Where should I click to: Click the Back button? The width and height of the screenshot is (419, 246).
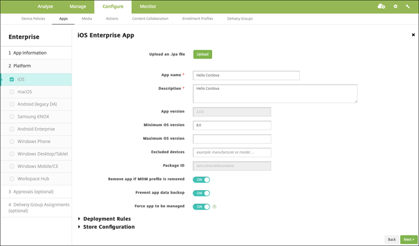click(391, 239)
